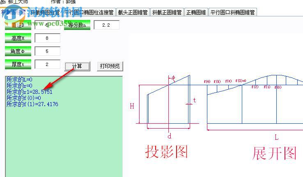The height and width of the screenshot is (177, 303).
Task: Click the L dimension label under 展开图
Action: (x=277, y=138)
